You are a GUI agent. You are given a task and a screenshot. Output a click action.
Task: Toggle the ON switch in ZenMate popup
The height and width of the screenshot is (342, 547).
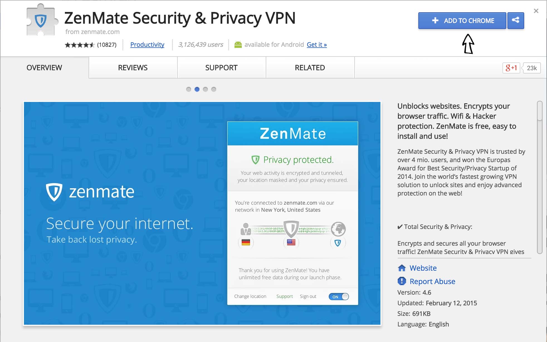click(339, 297)
